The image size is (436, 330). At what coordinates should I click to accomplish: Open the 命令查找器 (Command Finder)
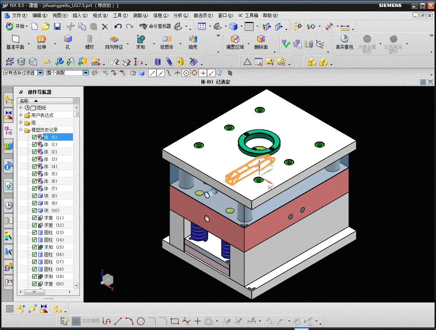coord(156,26)
